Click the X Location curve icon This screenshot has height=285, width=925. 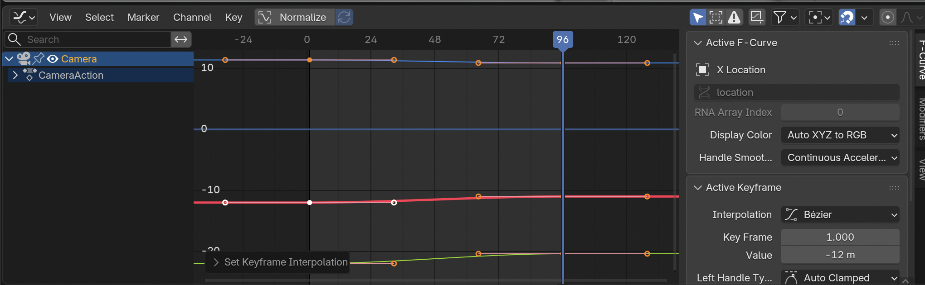(x=702, y=70)
